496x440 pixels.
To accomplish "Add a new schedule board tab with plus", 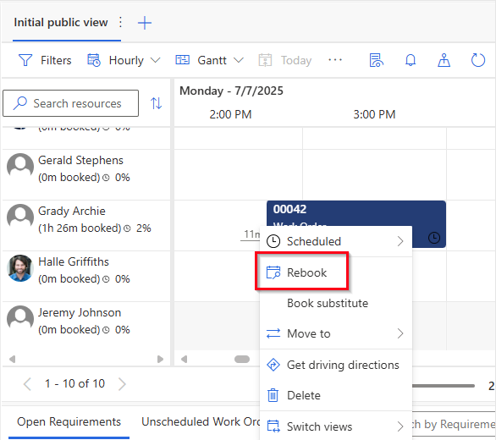I will click(145, 23).
